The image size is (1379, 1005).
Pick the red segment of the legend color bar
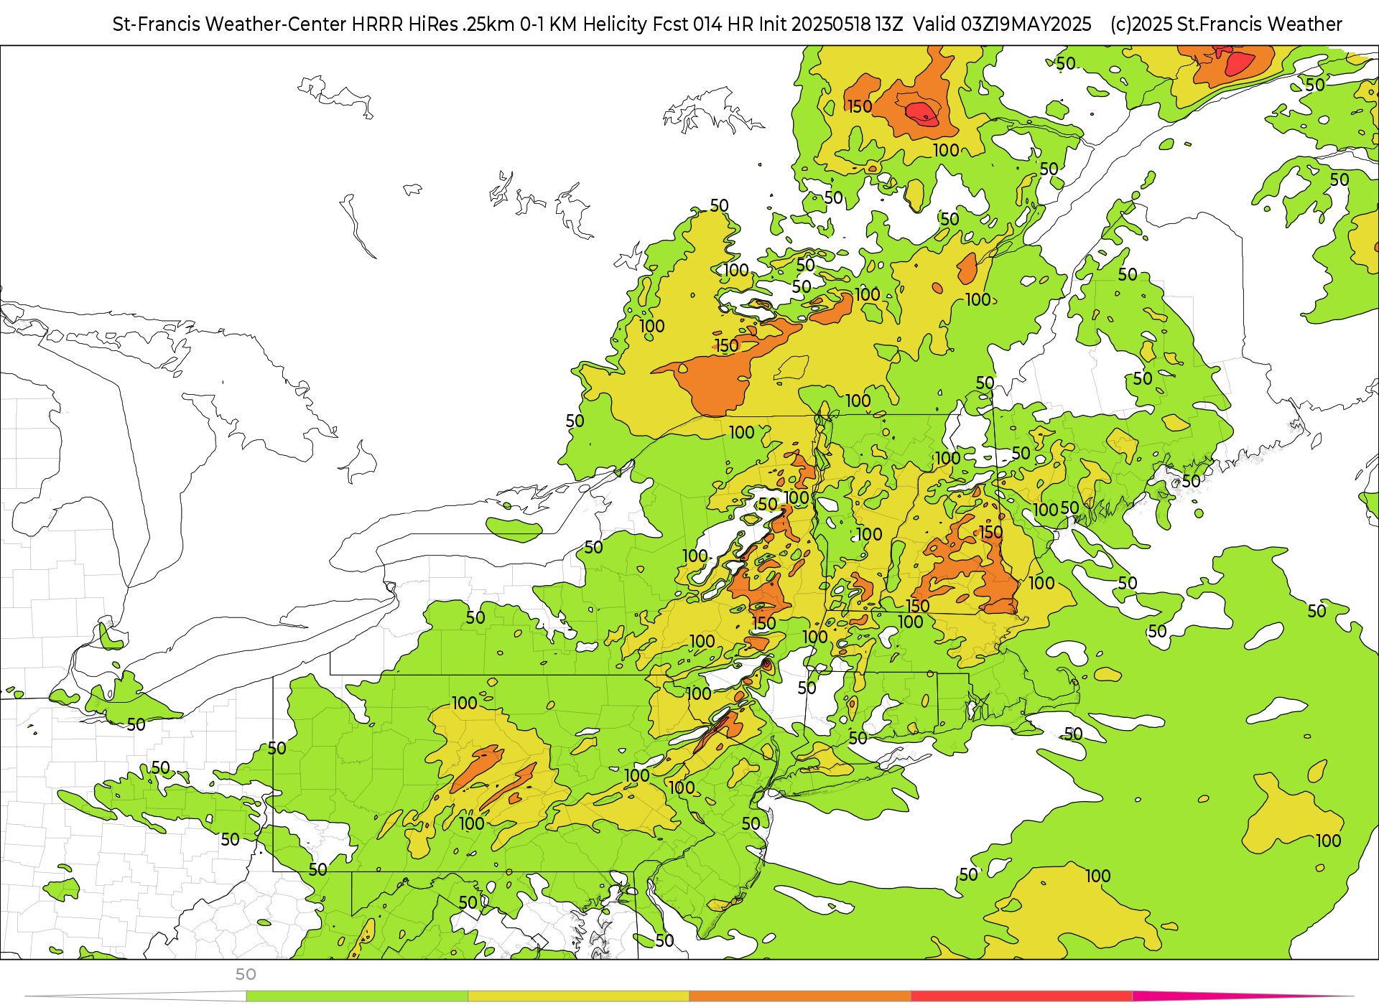pyautogui.click(x=1022, y=996)
